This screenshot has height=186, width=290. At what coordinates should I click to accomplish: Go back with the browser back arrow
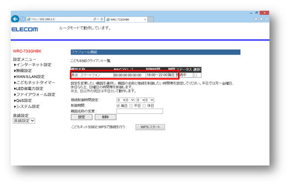click(x=15, y=19)
